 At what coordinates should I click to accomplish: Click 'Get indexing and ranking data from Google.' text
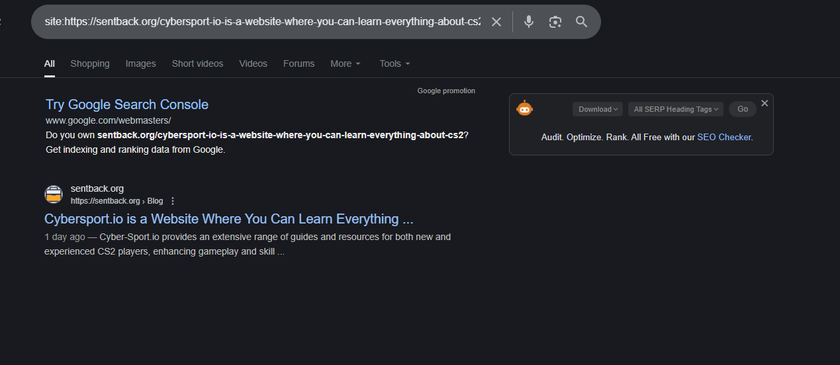[x=136, y=149]
